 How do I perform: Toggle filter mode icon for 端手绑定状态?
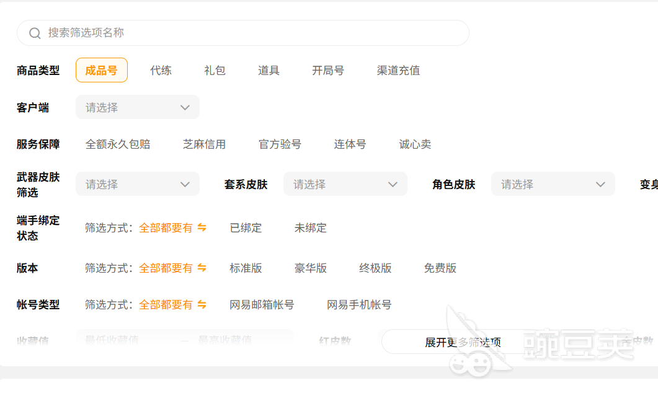click(202, 227)
